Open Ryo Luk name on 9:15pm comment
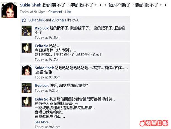 coord(41,28)
